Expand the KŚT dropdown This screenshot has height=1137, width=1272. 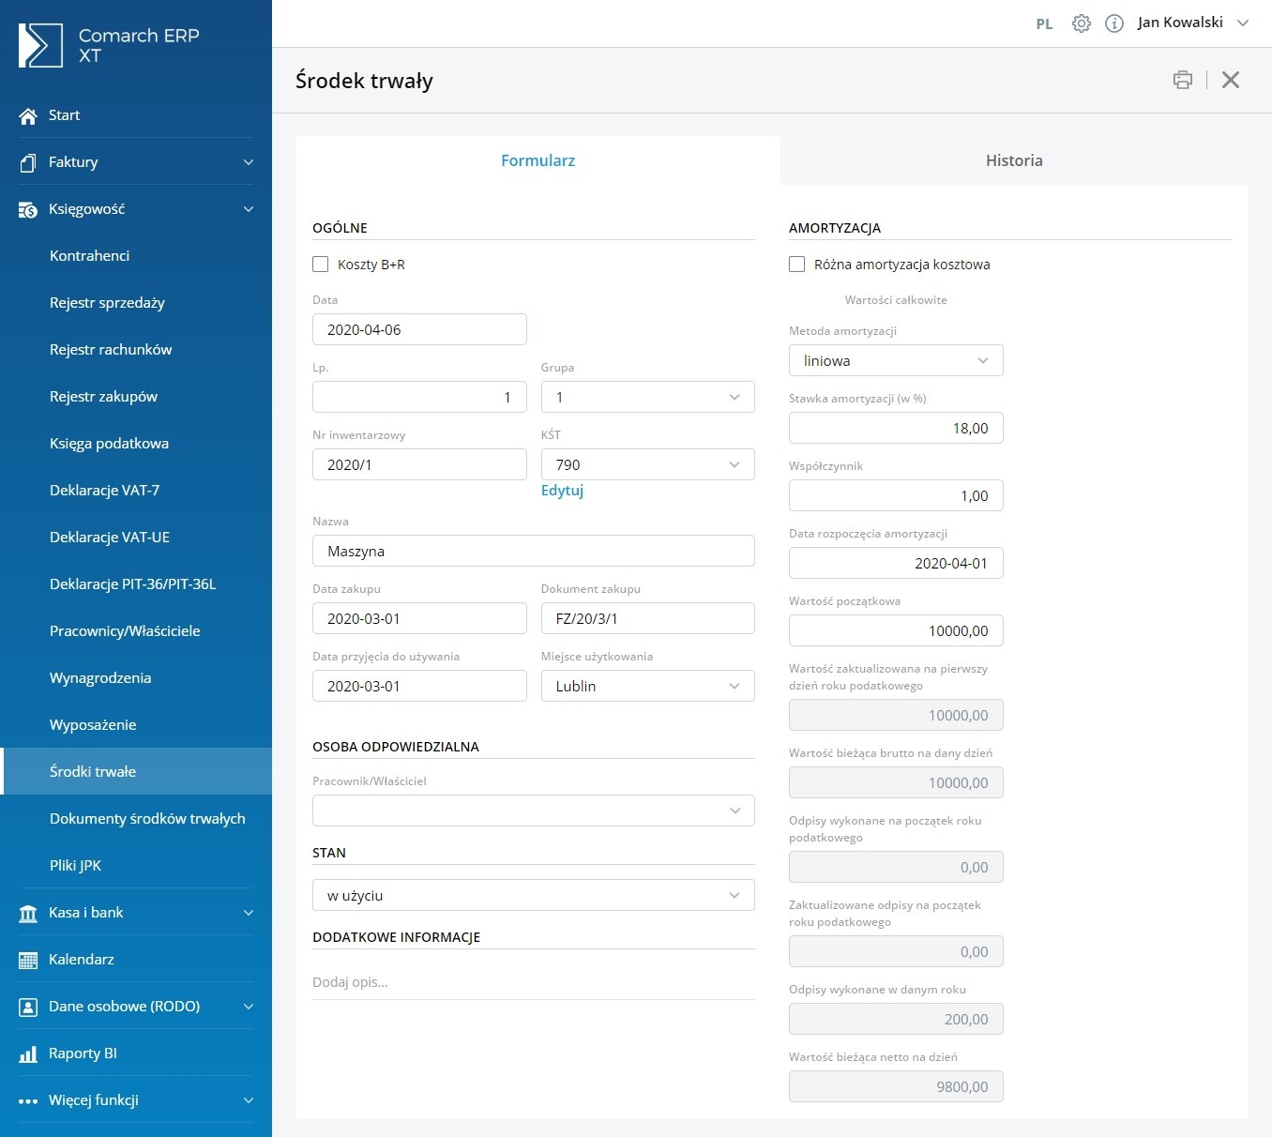pyautogui.click(x=647, y=465)
